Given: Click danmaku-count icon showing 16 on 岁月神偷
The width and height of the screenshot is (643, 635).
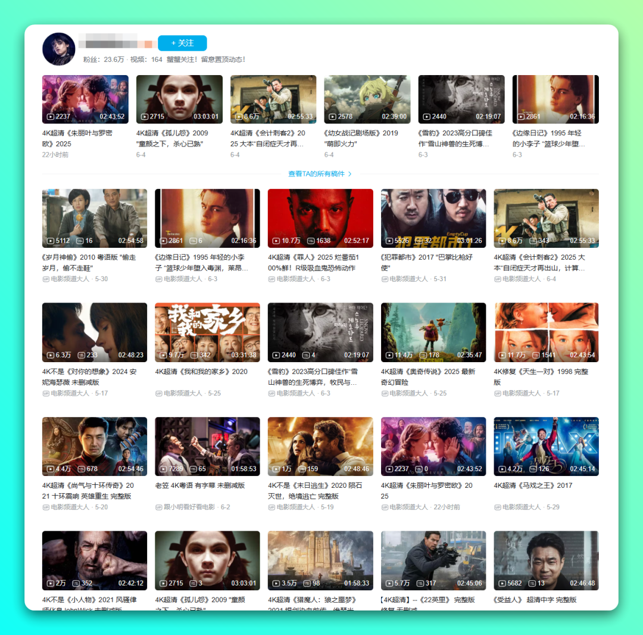Looking at the screenshot, I should pos(80,241).
